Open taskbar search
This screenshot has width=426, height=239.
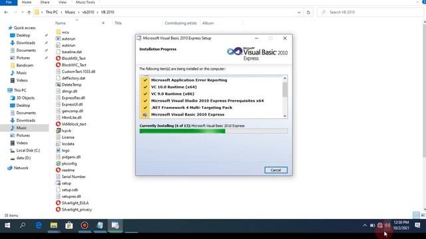coord(23,226)
